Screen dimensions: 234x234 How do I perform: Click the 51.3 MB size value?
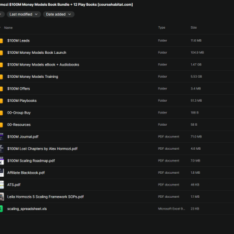pyautogui.click(x=196, y=101)
